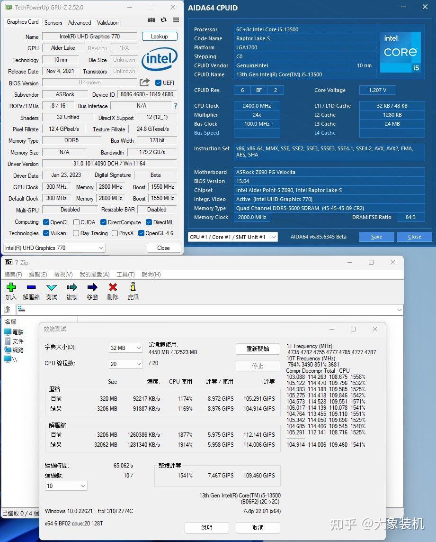Toggle the OpenCL checkbox
436x542 pixels.
point(46,222)
